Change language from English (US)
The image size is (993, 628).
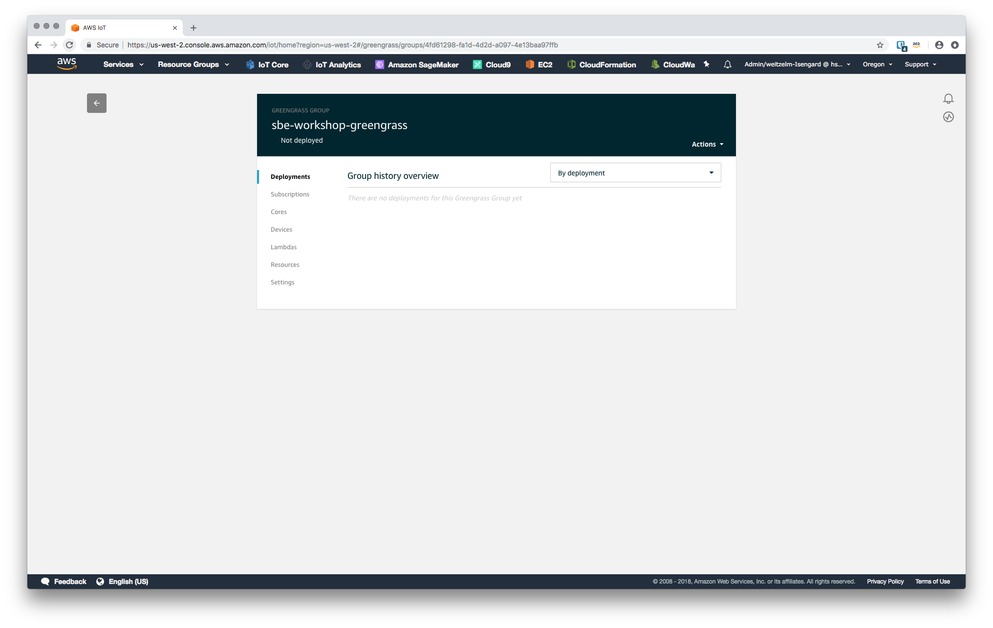(122, 582)
